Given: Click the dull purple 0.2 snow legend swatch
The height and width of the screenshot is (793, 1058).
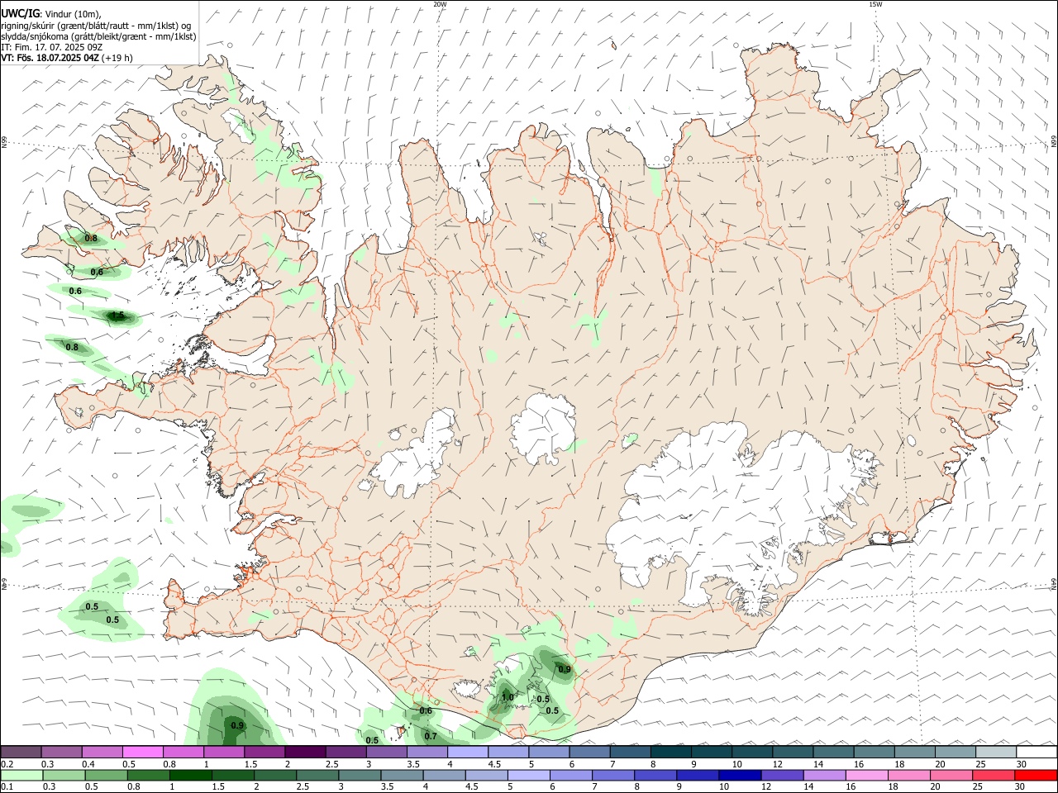Looking at the screenshot, I should click(x=21, y=752).
